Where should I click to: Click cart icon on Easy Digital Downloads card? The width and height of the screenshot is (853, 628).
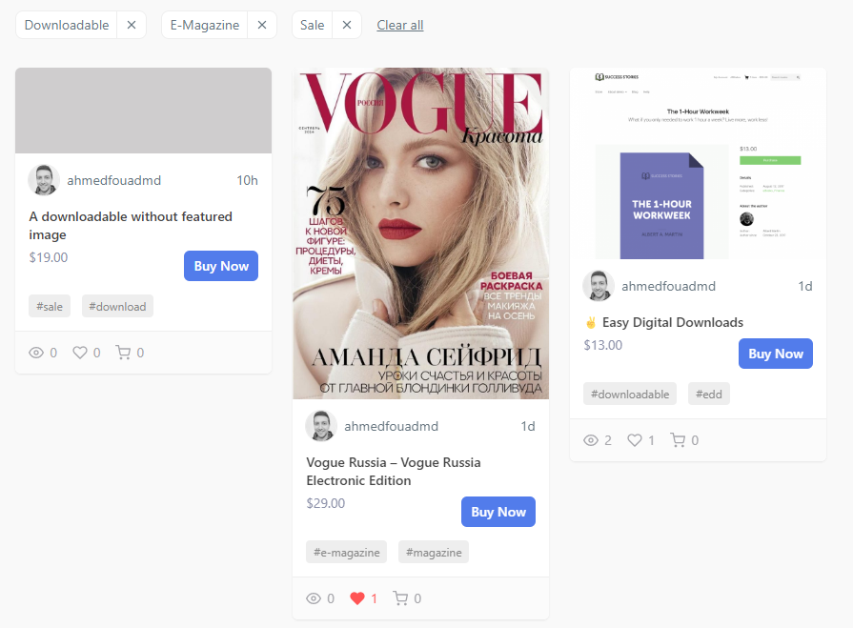click(678, 440)
